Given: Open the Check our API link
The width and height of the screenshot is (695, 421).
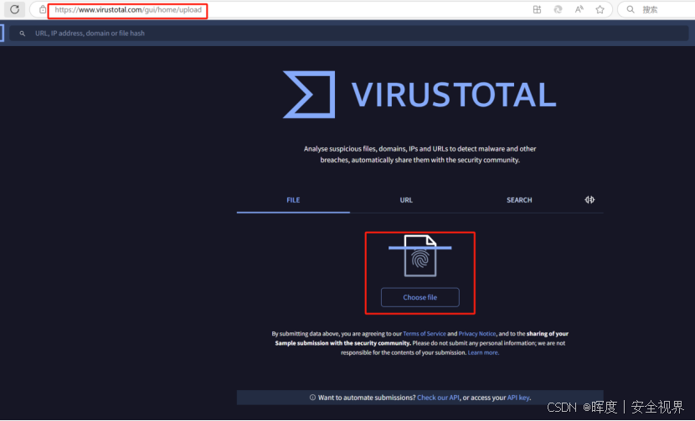Looking at the screenshot, I should tap(438, 398).
